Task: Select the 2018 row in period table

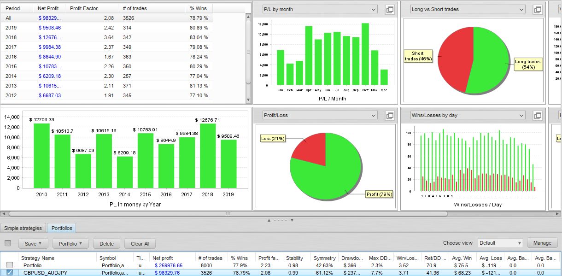Action: [x=107, y=37]
